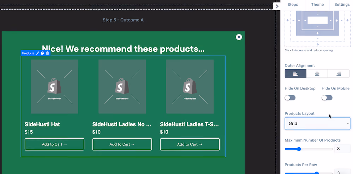Click the '$15' price text
Viewport: 353px width, 174px height.
(29, 132)
